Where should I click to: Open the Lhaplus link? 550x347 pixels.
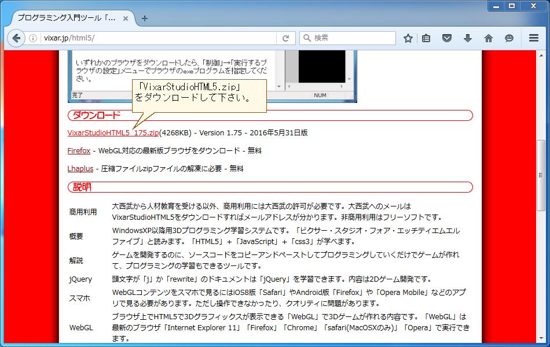click(79, 169)
